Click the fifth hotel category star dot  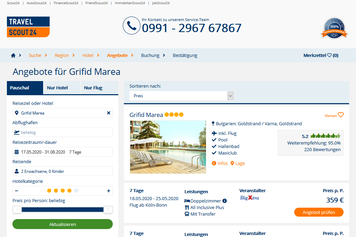(x=76, y=191)
